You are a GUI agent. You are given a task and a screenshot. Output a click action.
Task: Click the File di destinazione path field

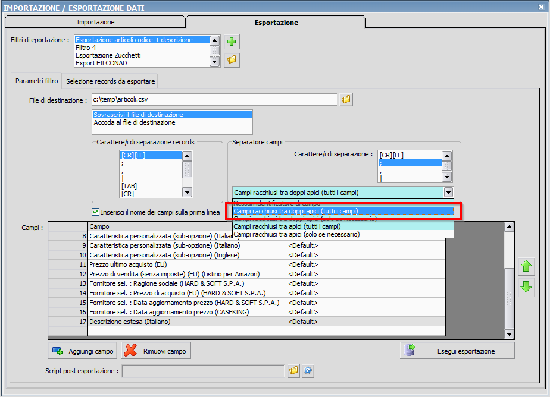coord(214,99)
